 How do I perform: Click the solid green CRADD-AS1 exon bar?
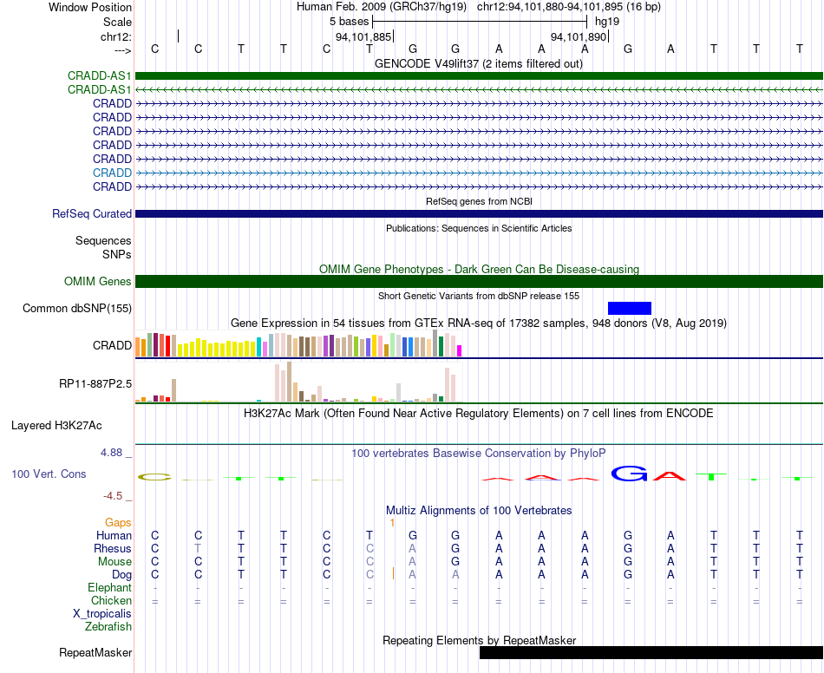click(479, 75)
